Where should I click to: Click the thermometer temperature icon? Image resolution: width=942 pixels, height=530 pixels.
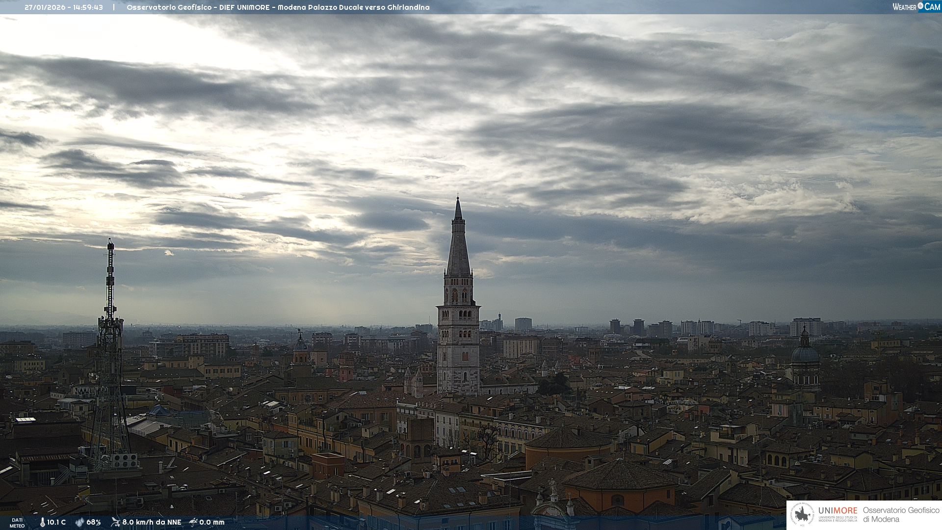point(43,523)
